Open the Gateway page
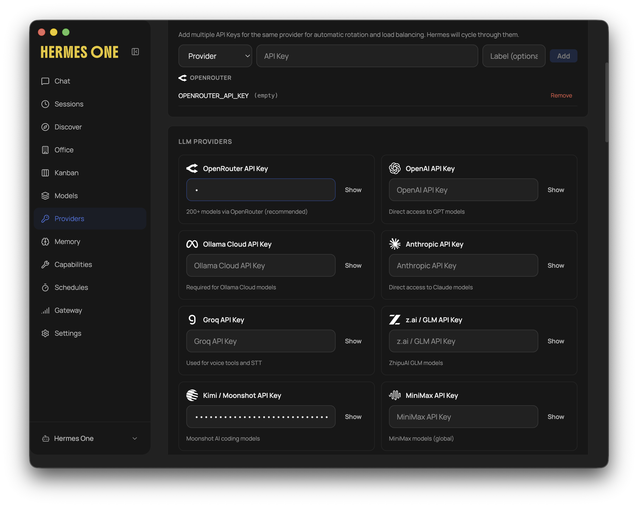 (90, 310)
